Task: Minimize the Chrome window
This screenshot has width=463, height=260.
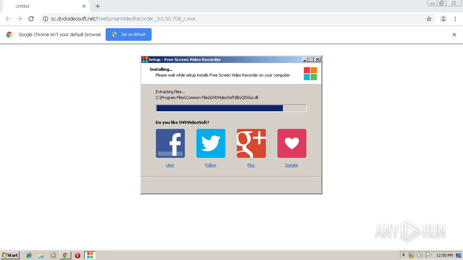Action: 433,3
